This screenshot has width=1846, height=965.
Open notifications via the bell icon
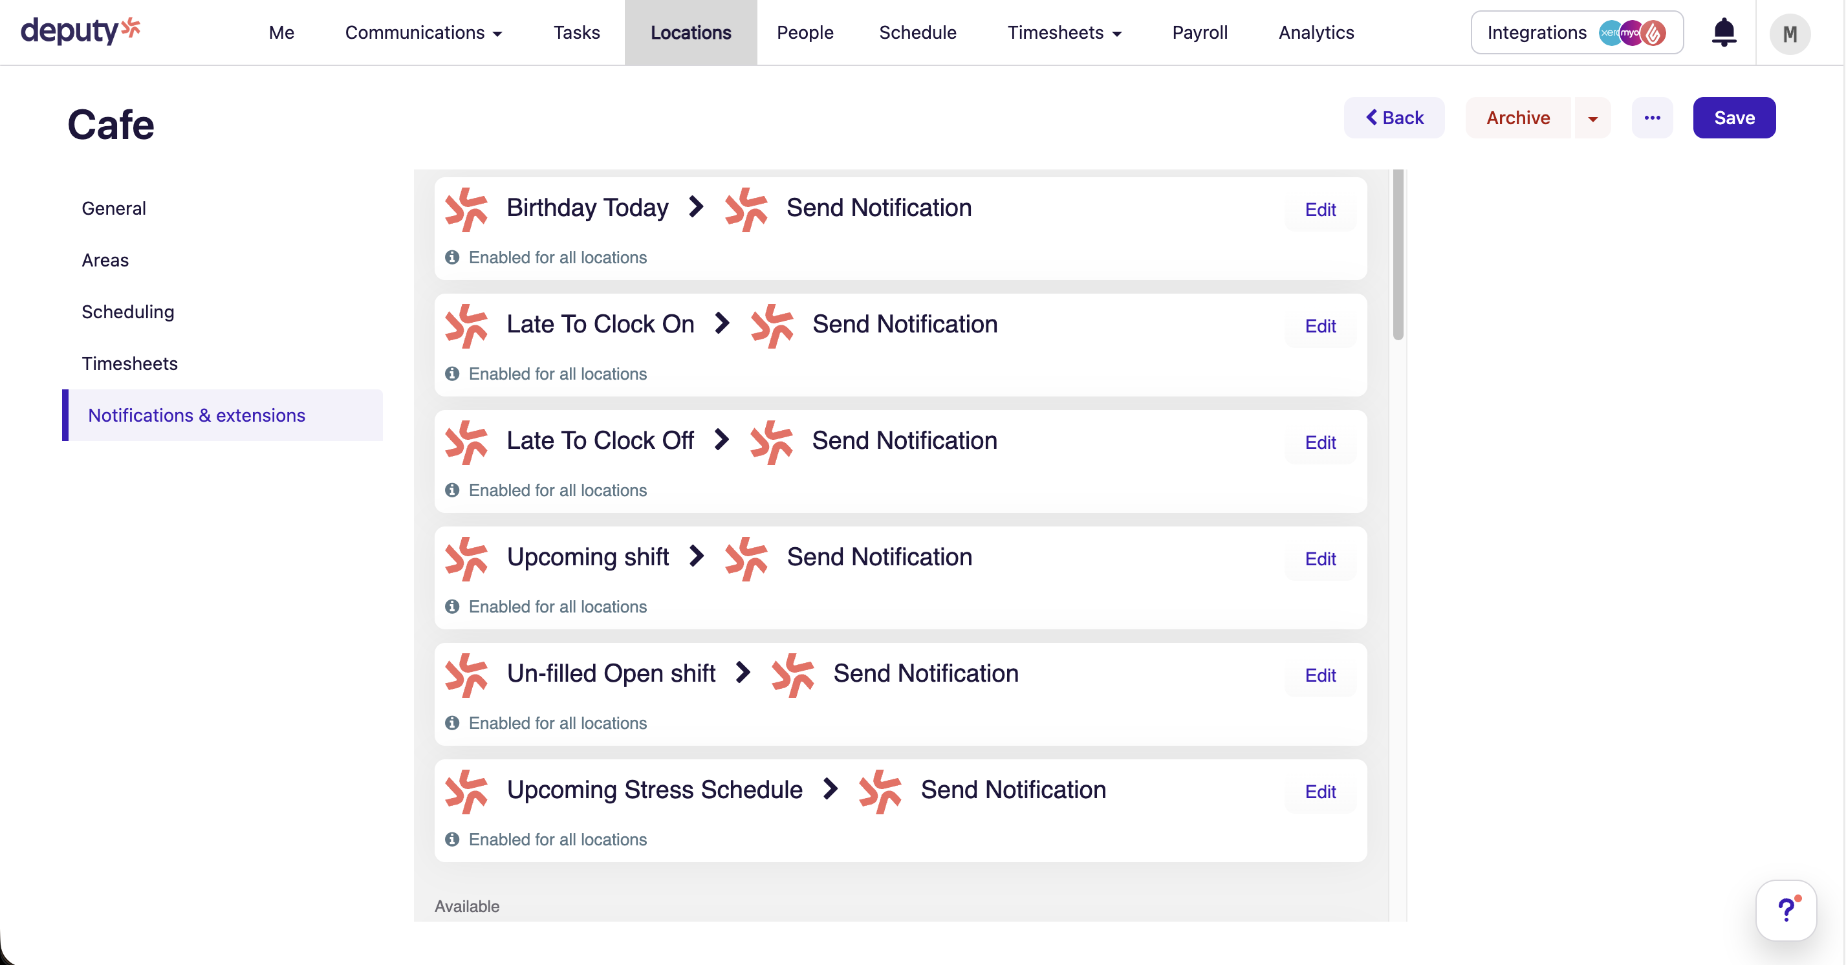point(1724,32)
